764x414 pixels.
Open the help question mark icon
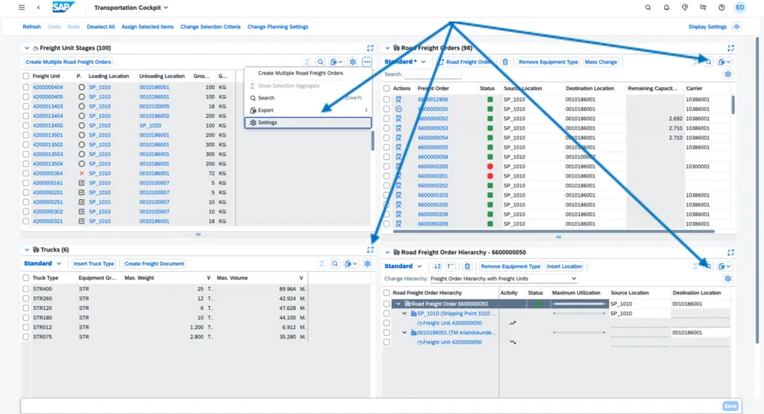[x=722, y=8]
